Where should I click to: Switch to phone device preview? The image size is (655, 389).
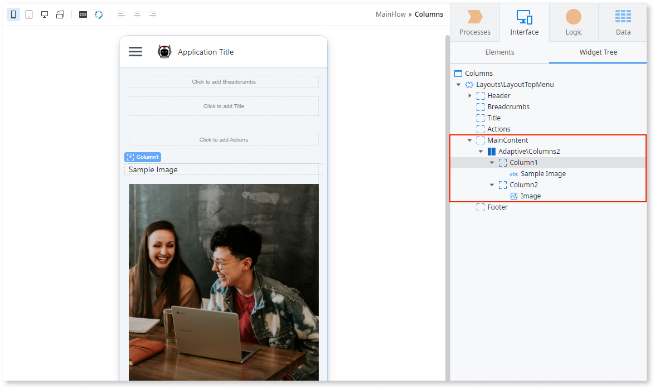pyautogui.click(x=13, y=14)
